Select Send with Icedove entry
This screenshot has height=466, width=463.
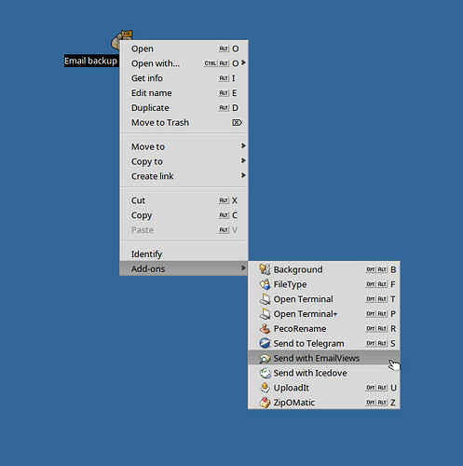(x=324, y=373)
